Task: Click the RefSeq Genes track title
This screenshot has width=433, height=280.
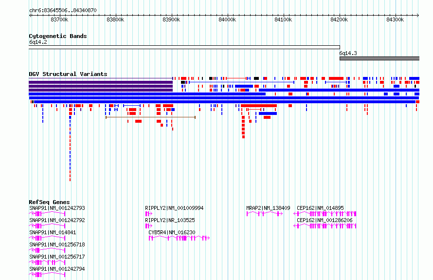Action: pyautogui.click(x=49, y=202)
